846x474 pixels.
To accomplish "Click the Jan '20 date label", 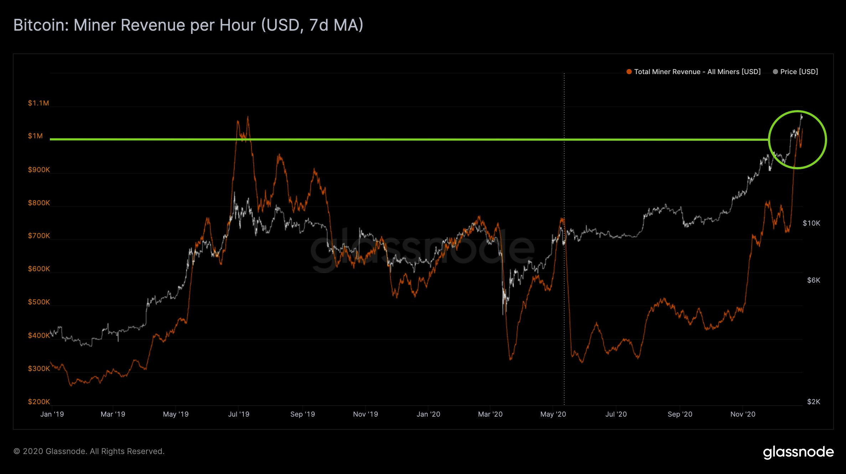I will 428,414.
